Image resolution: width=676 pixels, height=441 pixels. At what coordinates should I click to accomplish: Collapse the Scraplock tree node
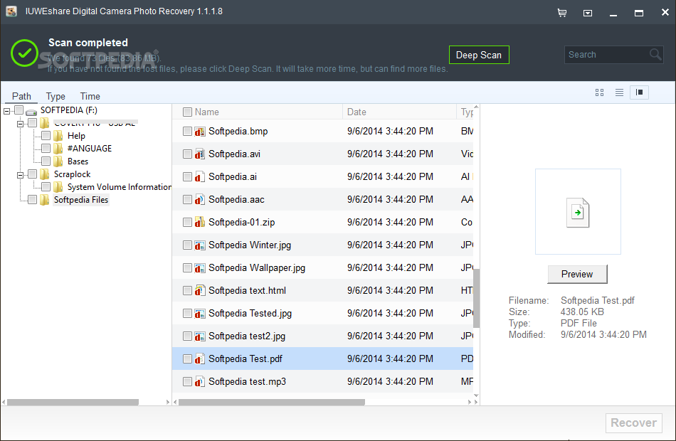click(20, 175)
